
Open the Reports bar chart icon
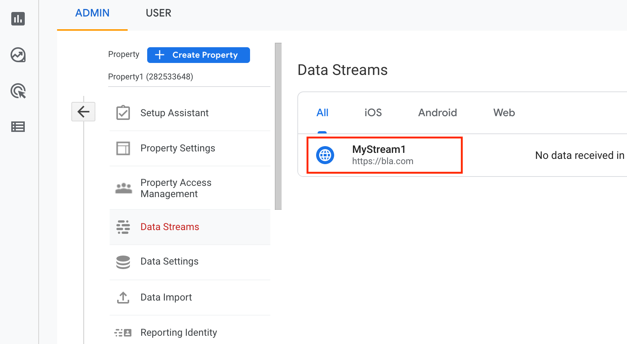[x=18, y=18]
